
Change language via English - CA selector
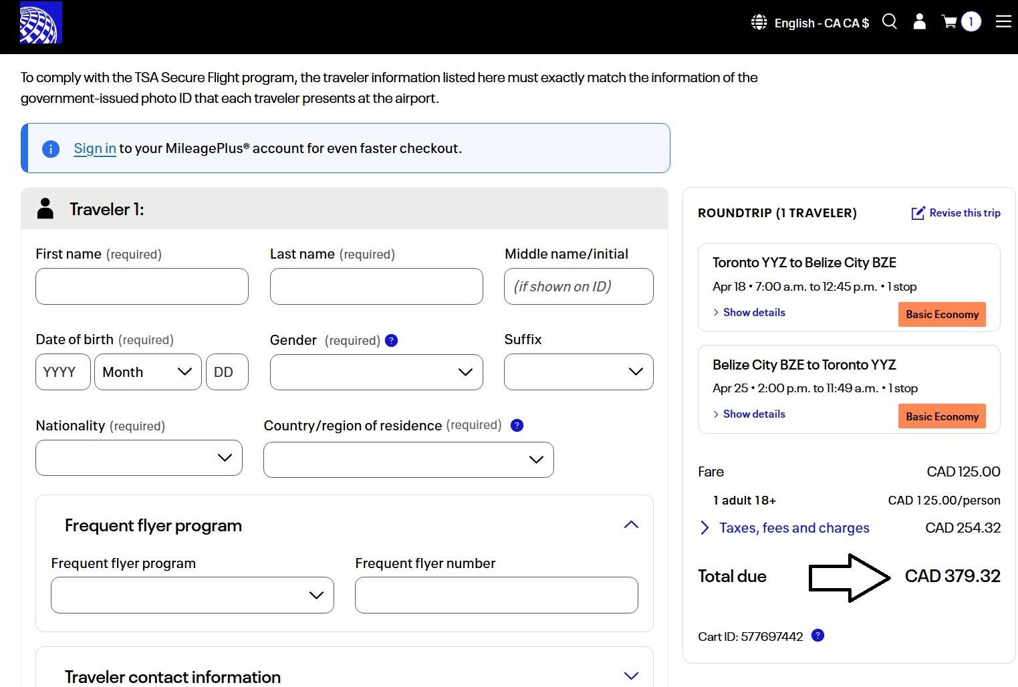click(810, 23)
